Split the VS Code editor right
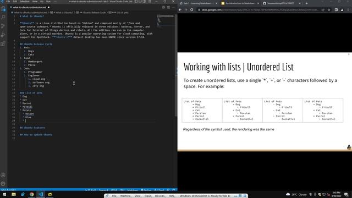Viewport: 352px width, 198px height. 169,7
